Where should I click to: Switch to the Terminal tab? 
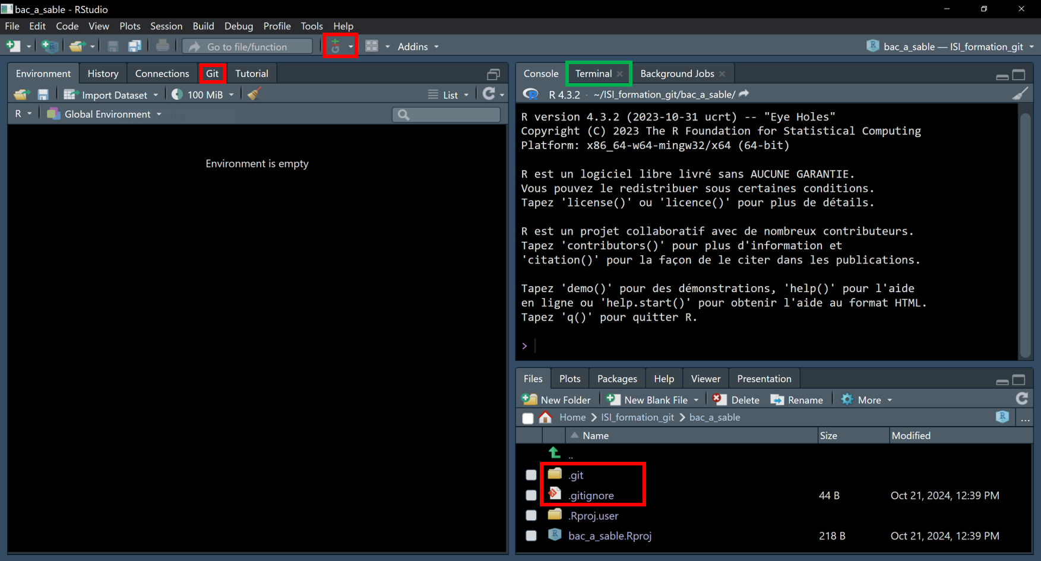coord(593,74)
